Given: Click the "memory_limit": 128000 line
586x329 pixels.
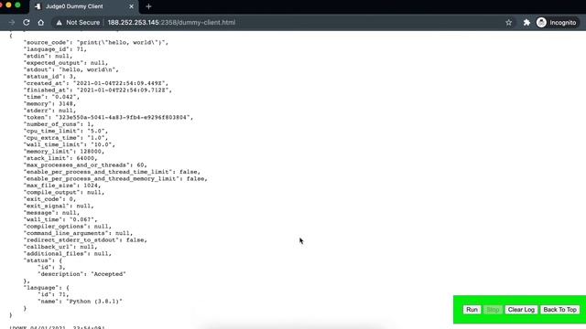Looking at the screenshot, I should point(64,152).
